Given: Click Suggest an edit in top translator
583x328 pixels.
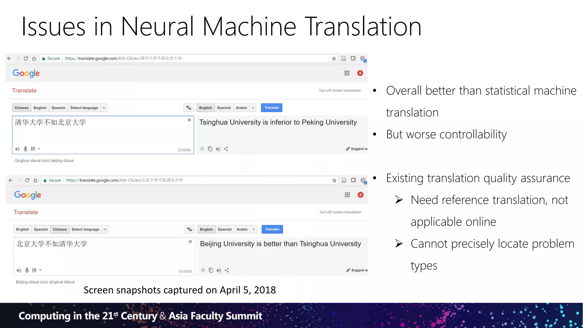Looking at the screenshot, I should point(357,149).
